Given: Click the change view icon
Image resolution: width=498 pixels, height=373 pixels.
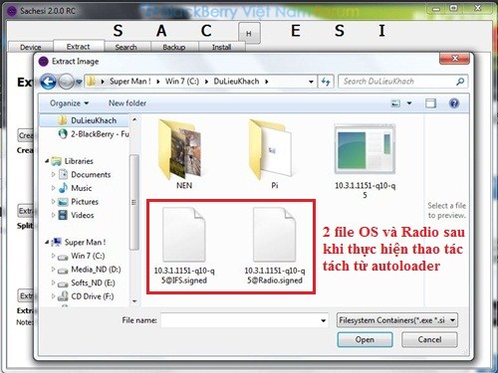Looking at the screenshot, I should coord(395,103).
